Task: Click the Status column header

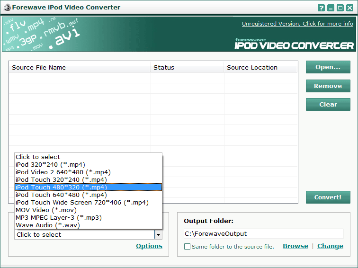Action: pyautogui.click(x=187, y=68)
